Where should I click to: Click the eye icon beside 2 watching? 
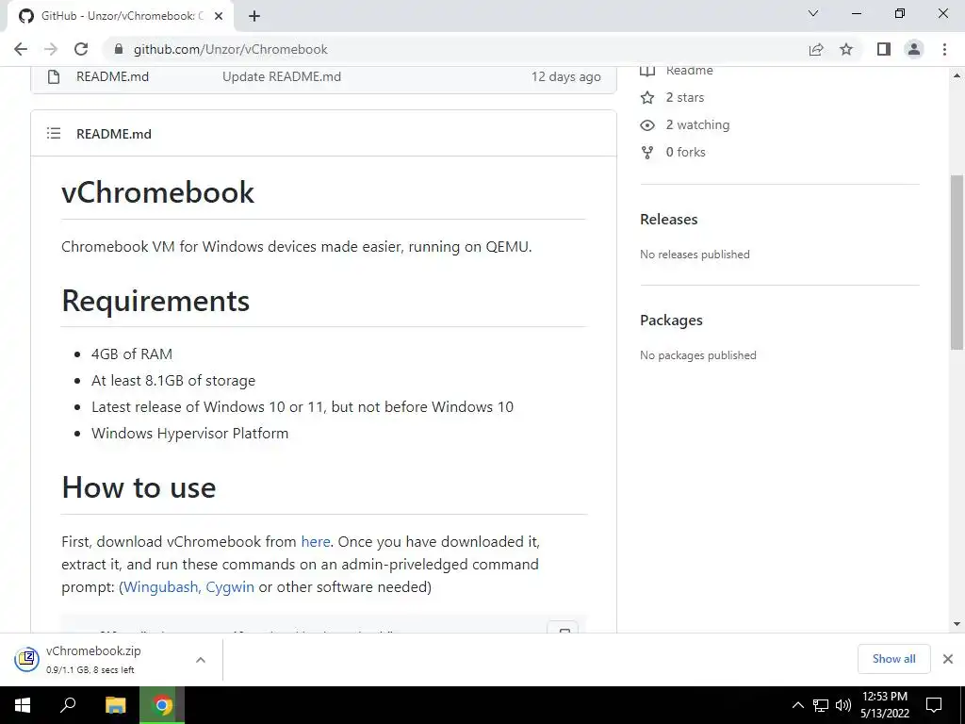pyautogui.click(x=647, y=125)
